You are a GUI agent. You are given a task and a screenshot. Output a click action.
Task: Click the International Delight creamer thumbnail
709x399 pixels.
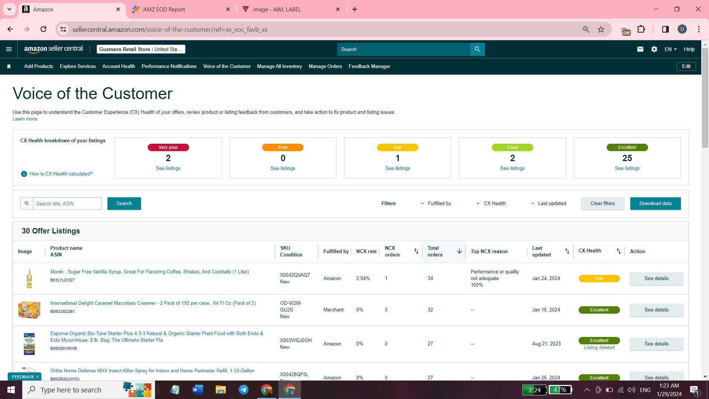pyautogui.click(x=29, y=310)
